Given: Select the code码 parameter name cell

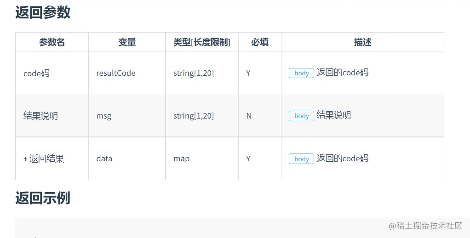Looking at the screenshot, I should pos(36,73).
